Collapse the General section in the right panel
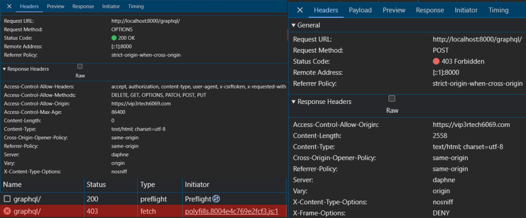The image size is (526, 218). [294, 26]
